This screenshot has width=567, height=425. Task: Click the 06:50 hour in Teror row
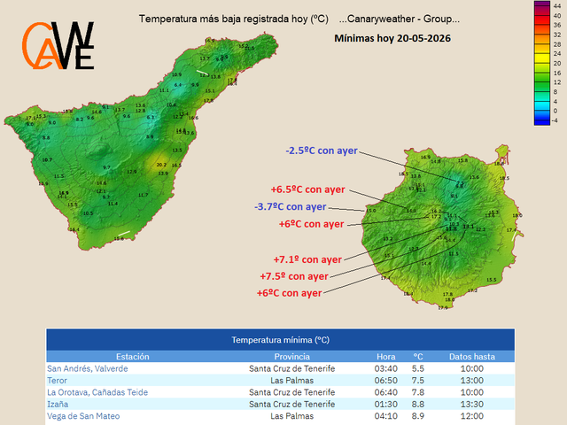point(386,381)
